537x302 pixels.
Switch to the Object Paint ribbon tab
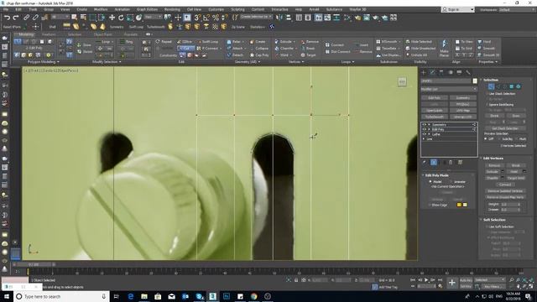(102, 34)
